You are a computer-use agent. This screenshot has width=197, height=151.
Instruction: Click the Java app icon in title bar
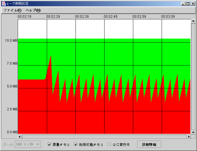(4, 4)
